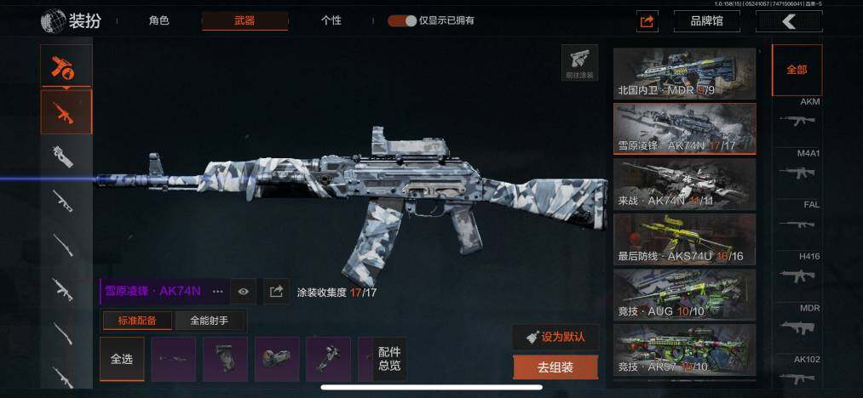
Task: Open the three-dots menu beside 雪原凌锋·AK74N
Action: click(218, 292)
